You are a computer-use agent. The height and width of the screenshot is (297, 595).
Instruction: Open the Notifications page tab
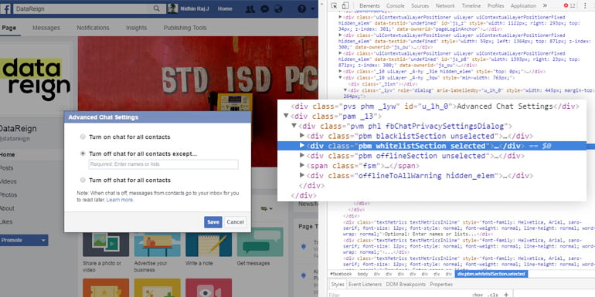(93, 28)
